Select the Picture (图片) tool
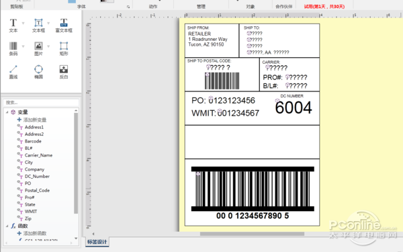 (38, 48)
